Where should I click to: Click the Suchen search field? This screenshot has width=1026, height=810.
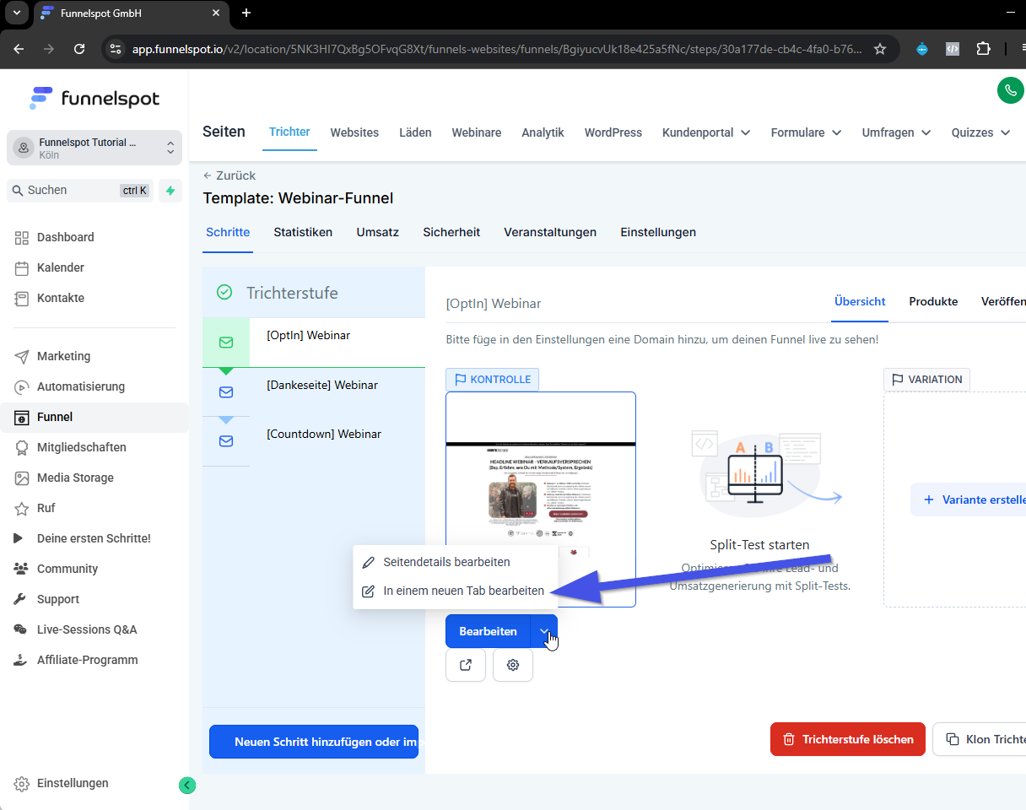click(x=80, y=191)
